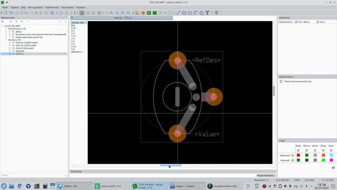Screen dimensions: 337x190
Task: Open the Справка menu
Action: point(81,7)
